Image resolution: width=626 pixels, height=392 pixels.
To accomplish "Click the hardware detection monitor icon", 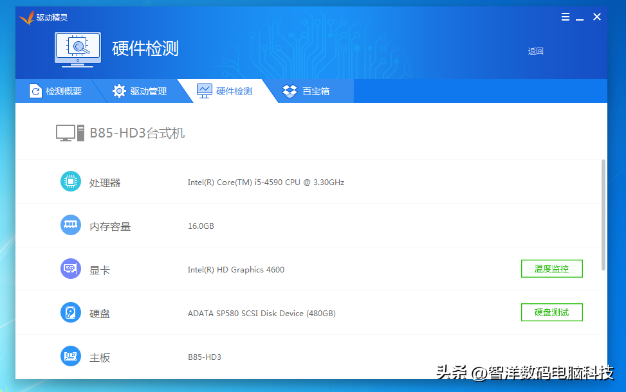I will click(x=78, y=50).
